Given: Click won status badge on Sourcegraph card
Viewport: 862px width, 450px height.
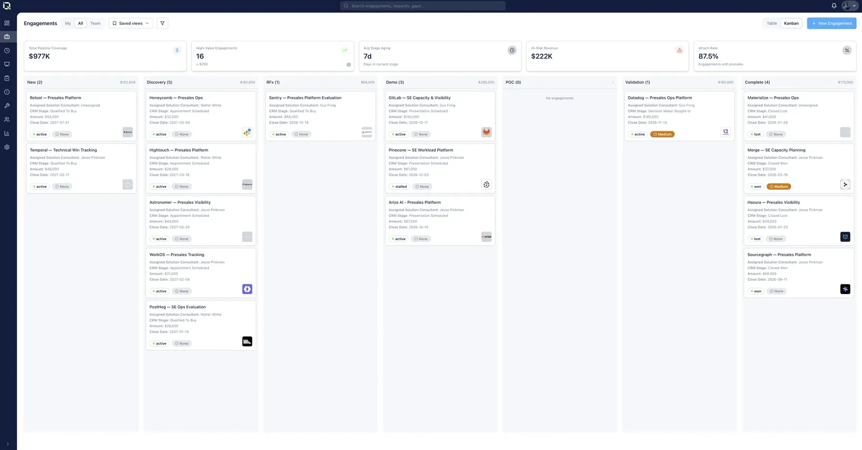Looking at the screenshot, I should (756, 292).
